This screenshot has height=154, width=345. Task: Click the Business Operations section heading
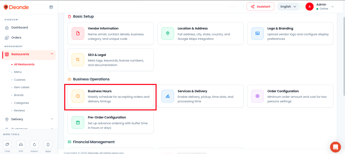click(91, 79)
